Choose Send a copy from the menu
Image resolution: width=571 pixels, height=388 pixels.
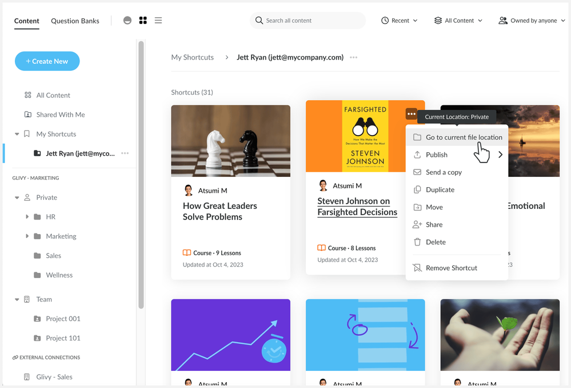coord(457,172)
